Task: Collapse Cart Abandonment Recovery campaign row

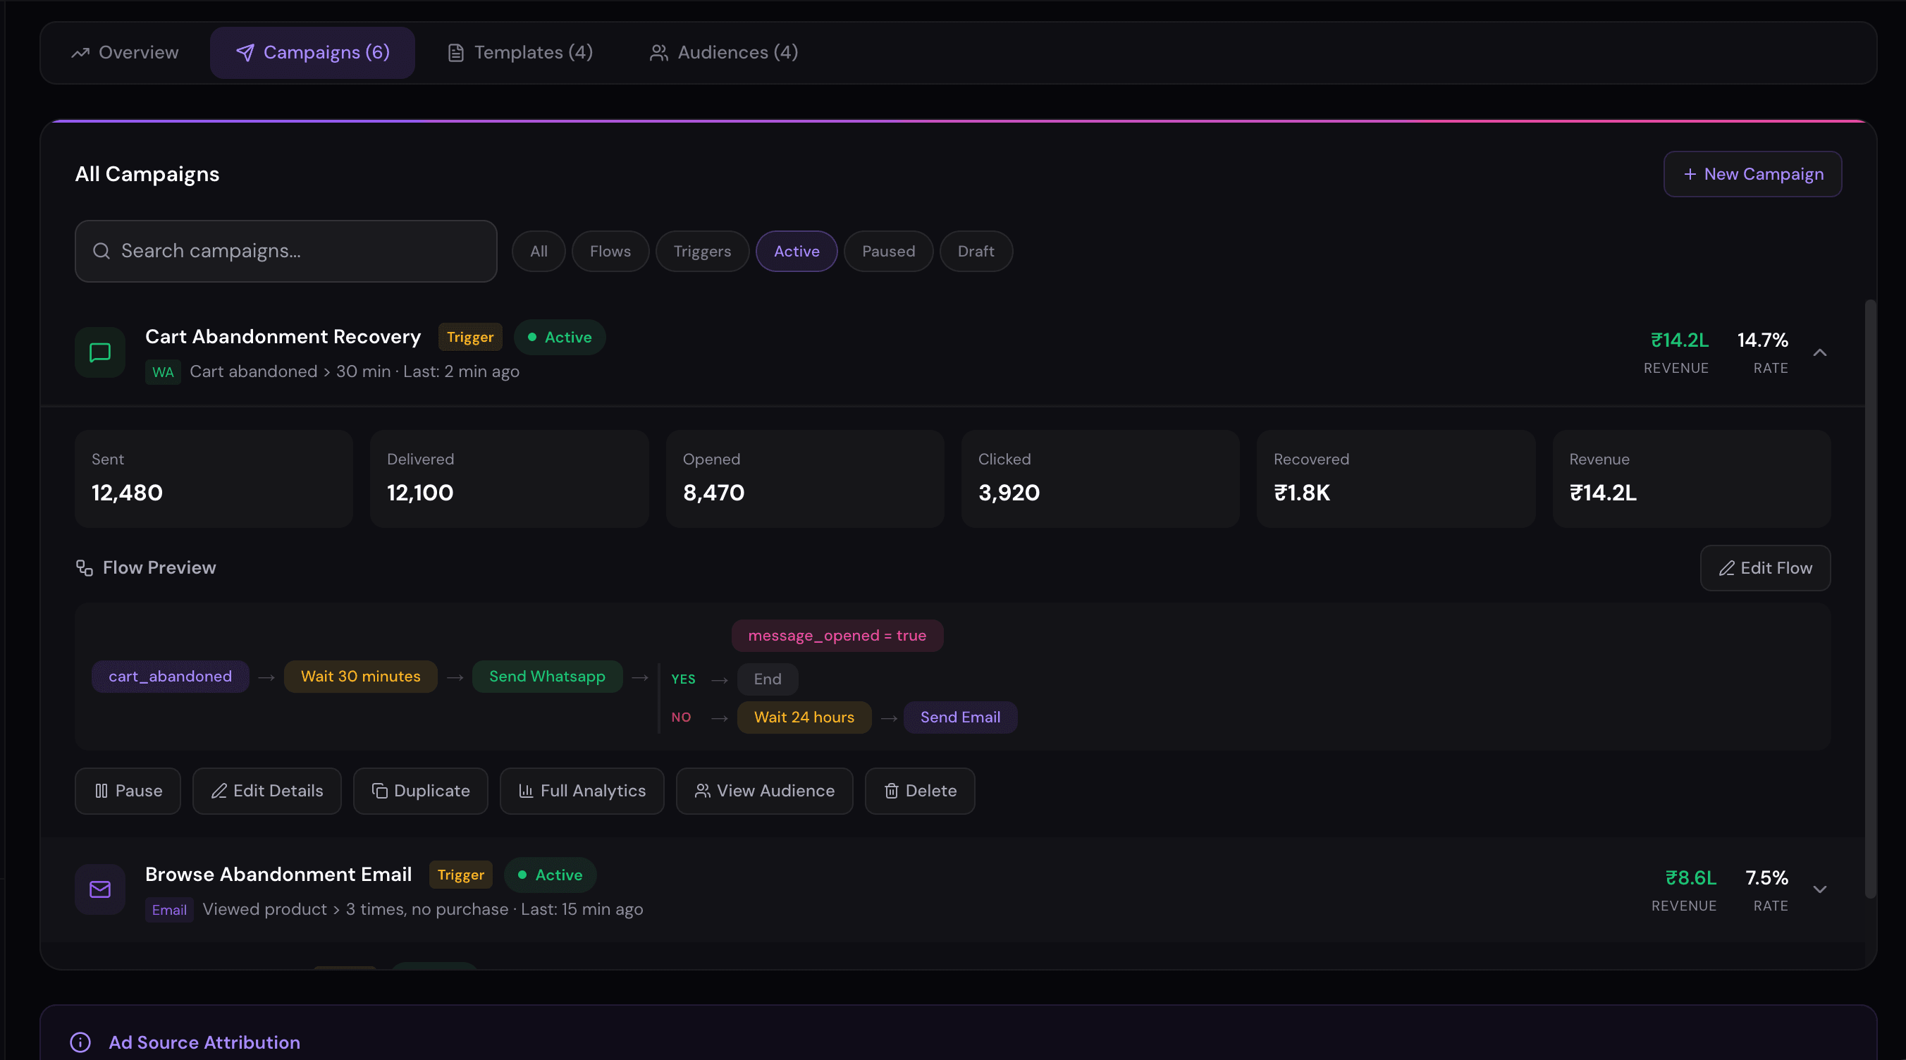Action: click(1819, 353)
